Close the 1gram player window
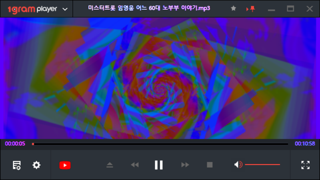The width and height of the screenshot is (320, 180). (x=310, y=9)
